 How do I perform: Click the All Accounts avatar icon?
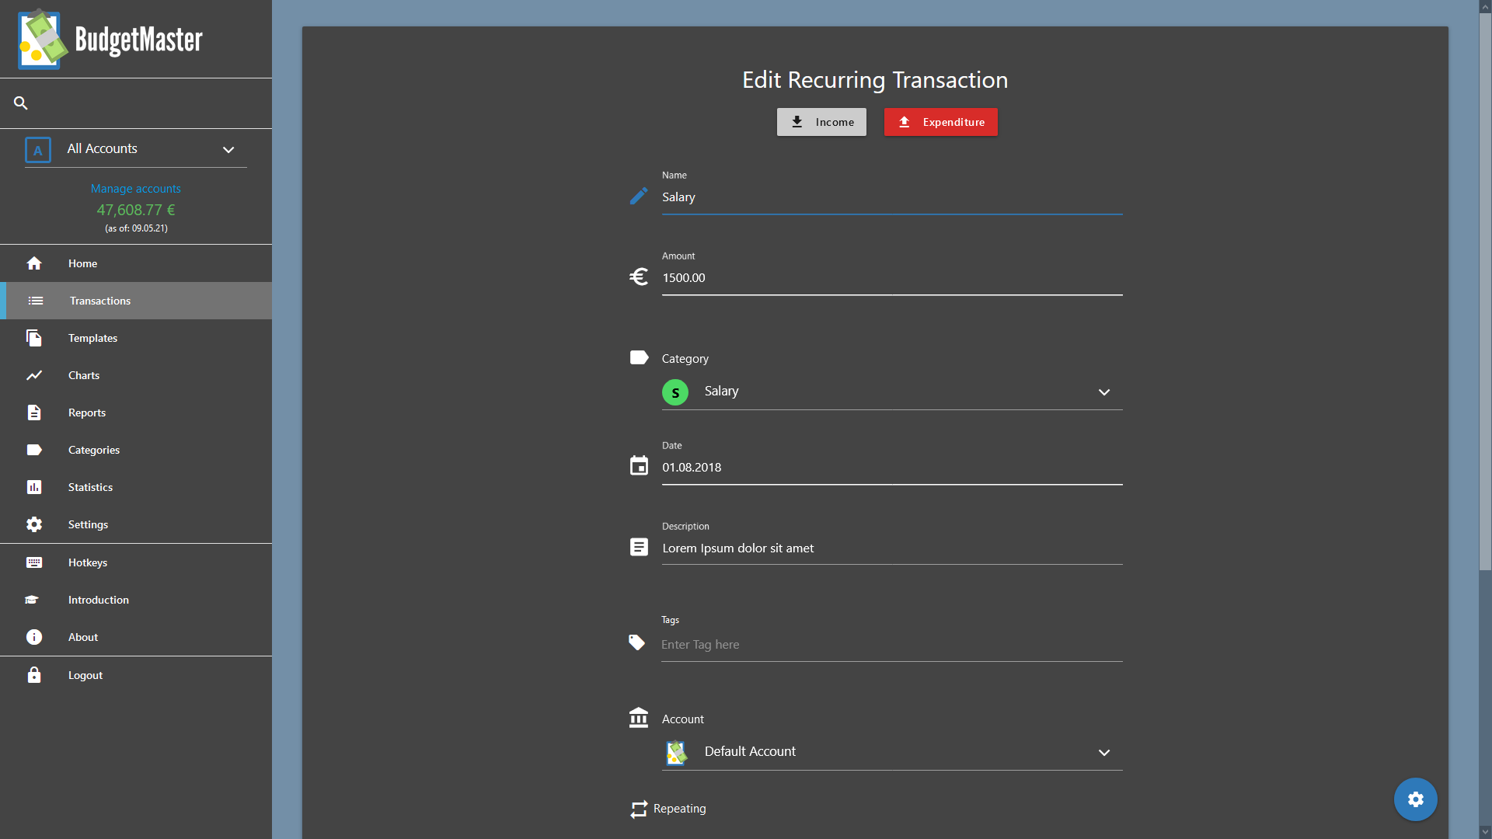click(x=38, y=150)
